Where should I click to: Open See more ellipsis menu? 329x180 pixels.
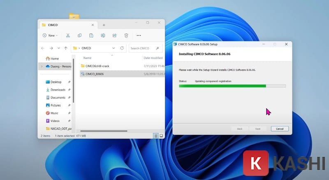pyautogui.click(x=139, y=35)
